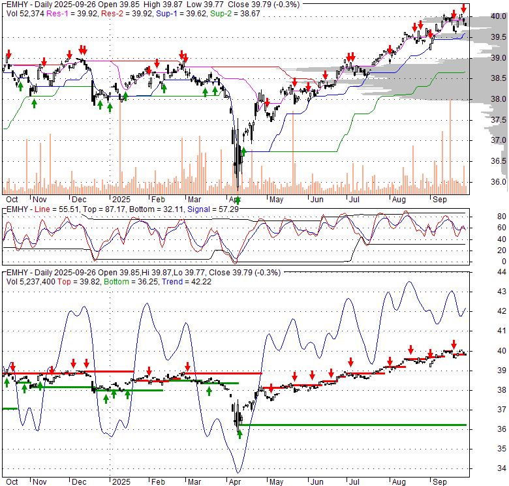Select the 20 level on oscillator axis
The height and width of the screenshot is (486, 509).
pyautogui.click(x=502, y=251)
